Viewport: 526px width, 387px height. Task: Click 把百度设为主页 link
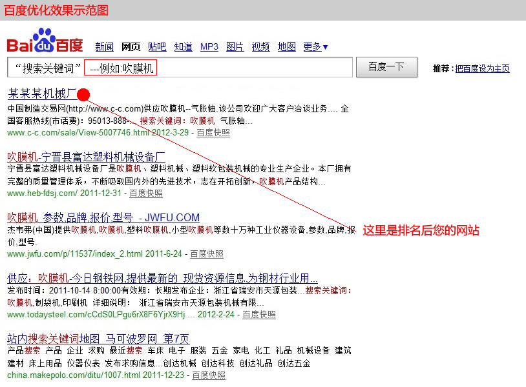(483, 68)
